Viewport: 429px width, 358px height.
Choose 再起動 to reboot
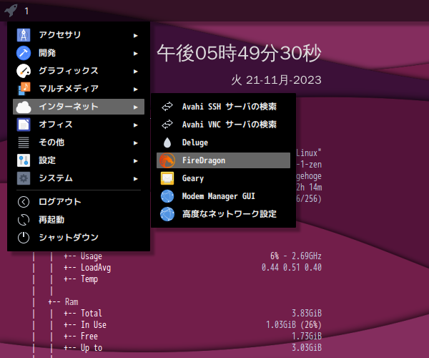click(x=79, y=220)
